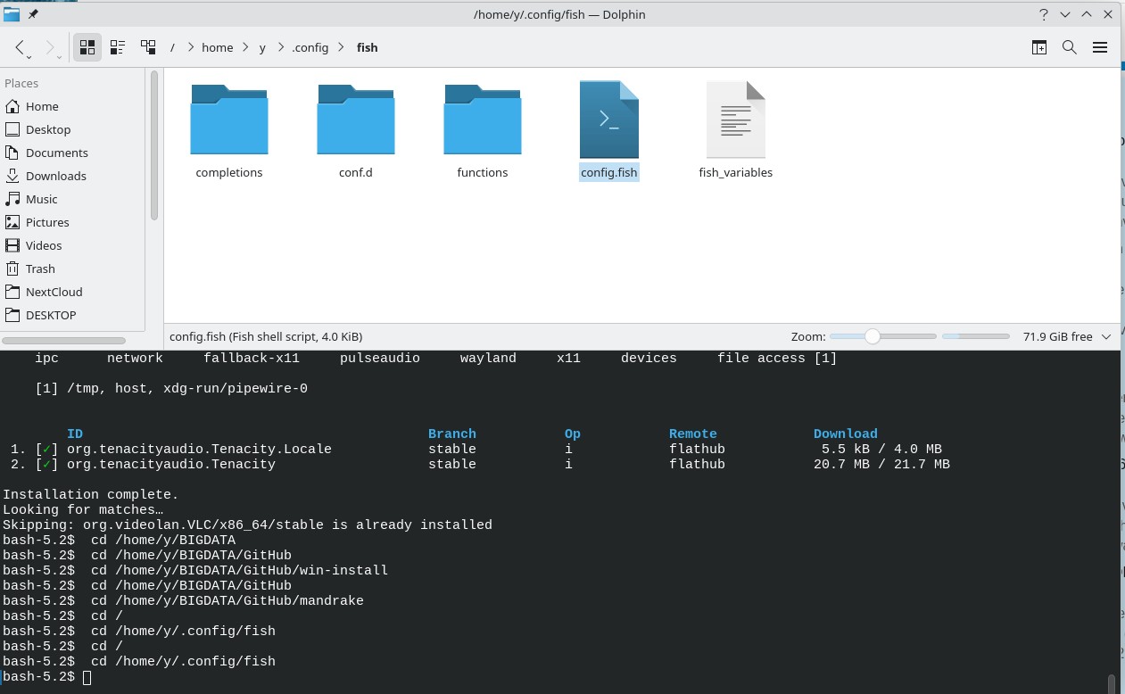The width and height of the screenshot is (1125, 694).
Task: Click the Places panel vertical scrollbar
Action: [154, 145]
